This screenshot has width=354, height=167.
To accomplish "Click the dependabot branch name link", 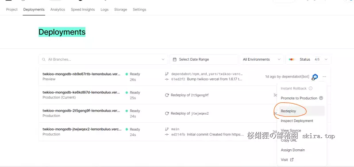I will click(207, 74).
